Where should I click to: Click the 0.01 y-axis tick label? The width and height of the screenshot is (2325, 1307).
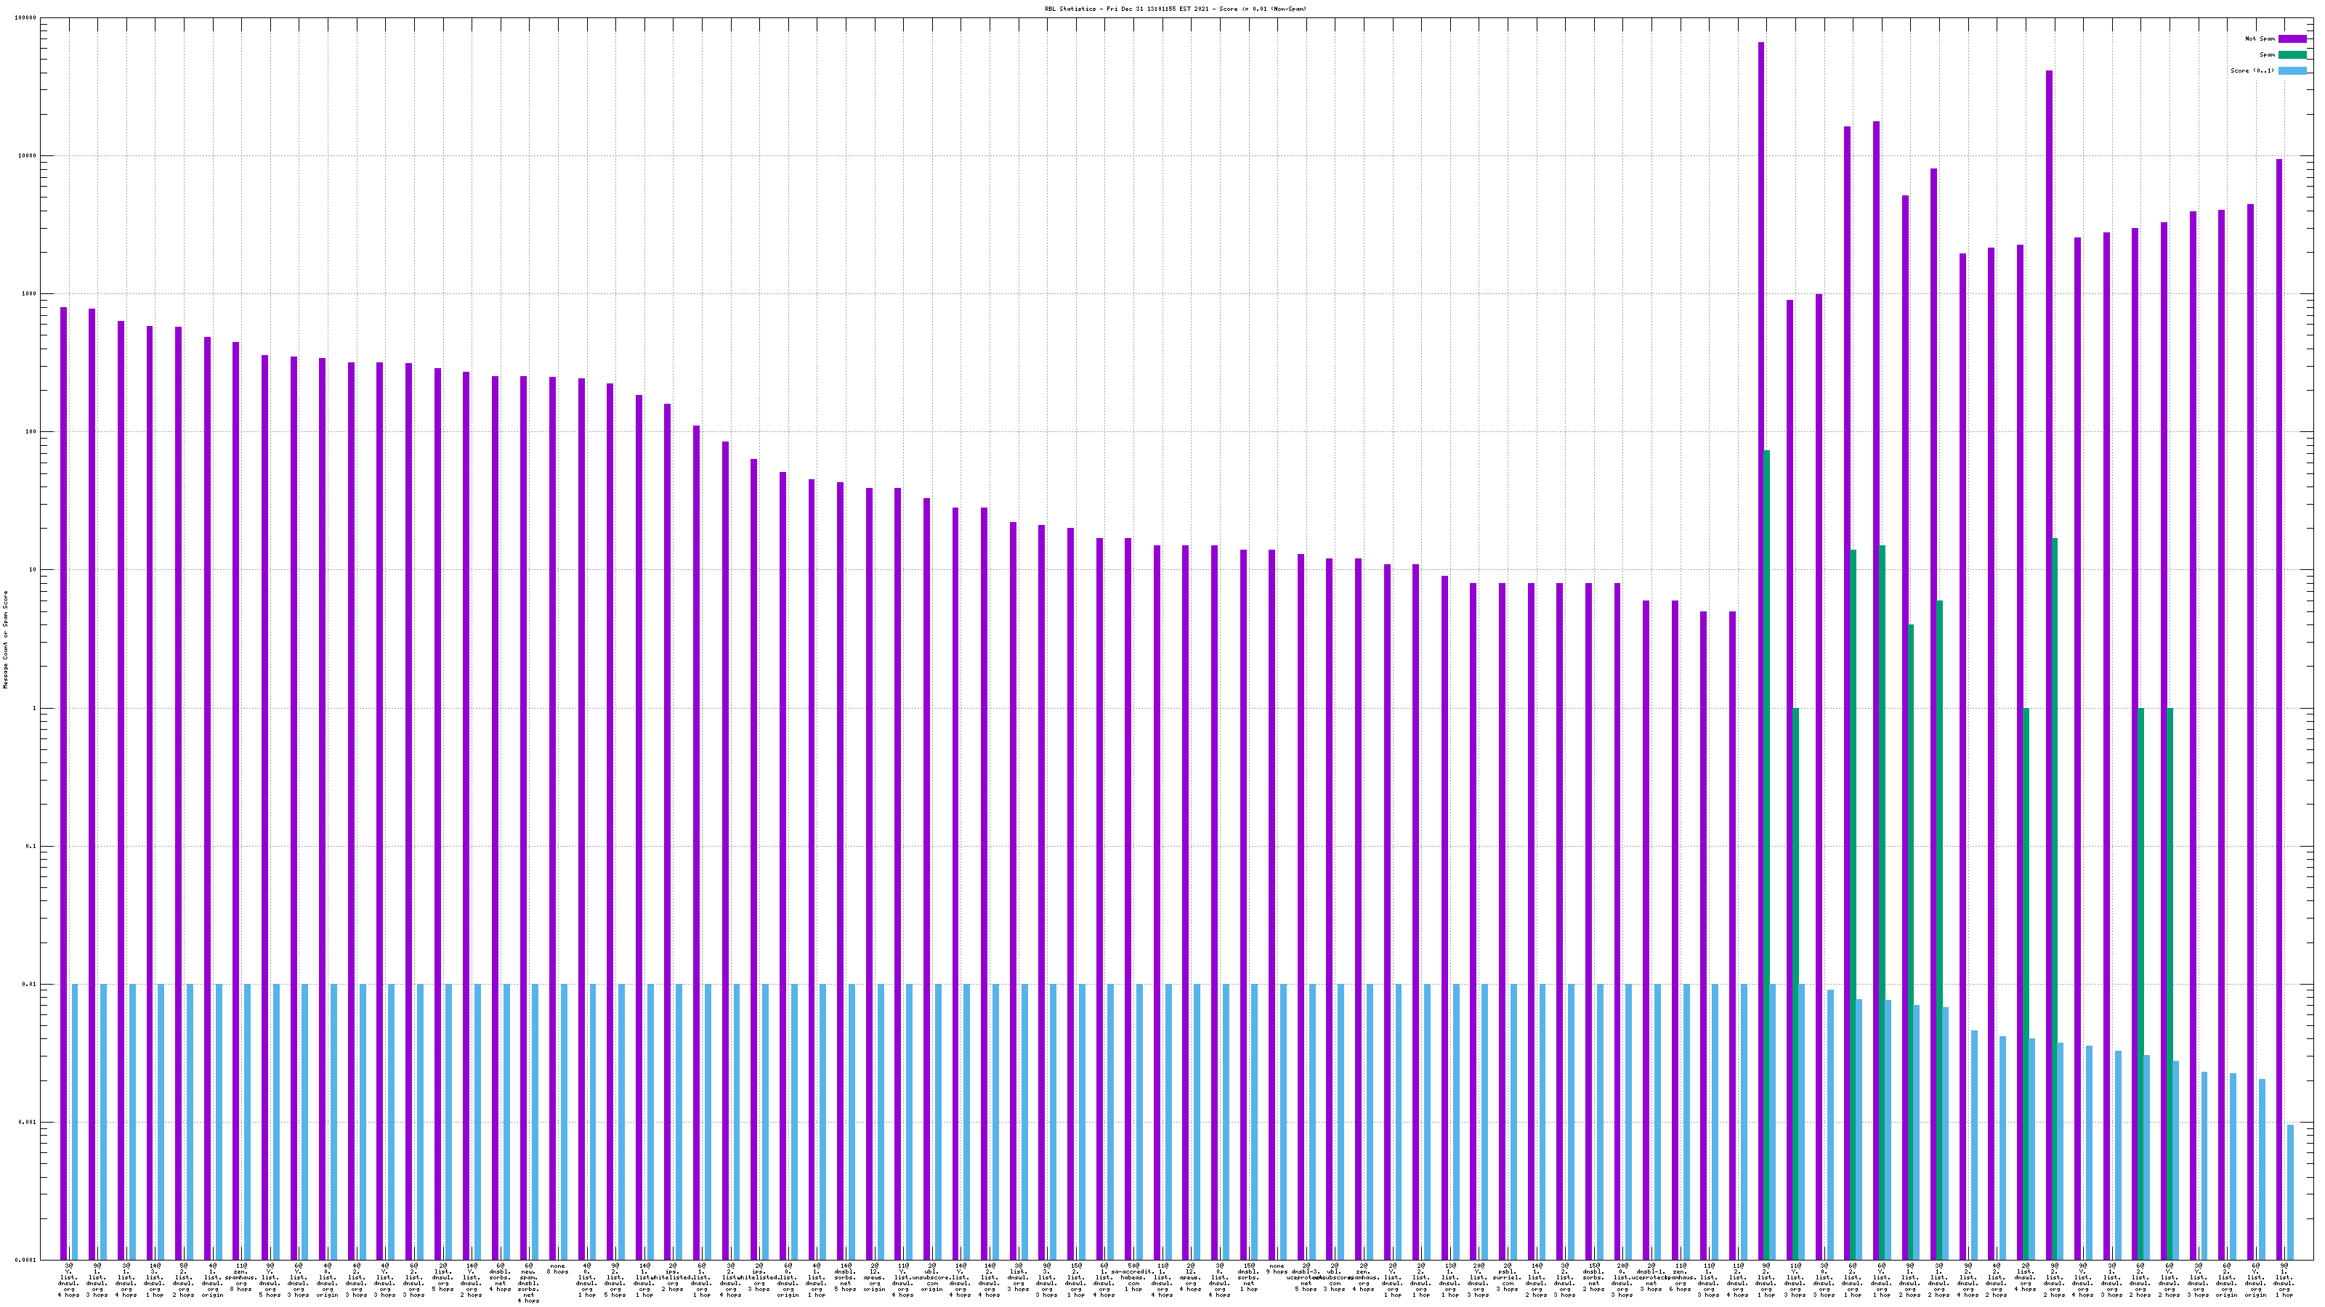pos(29,984)
